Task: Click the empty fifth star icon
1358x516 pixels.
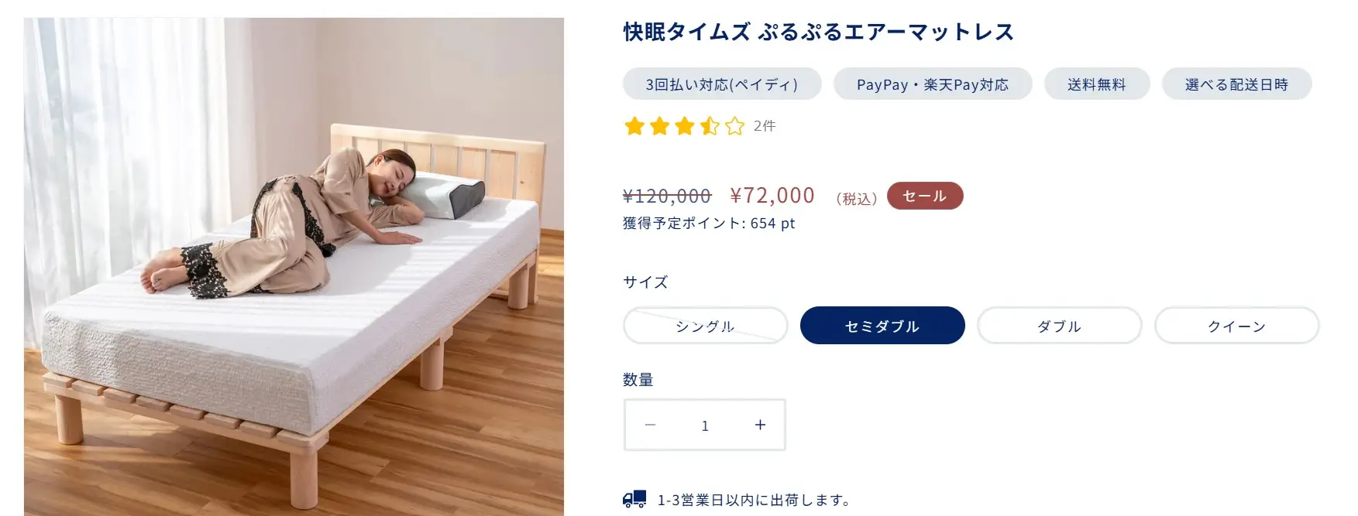Action: point(734,126)
